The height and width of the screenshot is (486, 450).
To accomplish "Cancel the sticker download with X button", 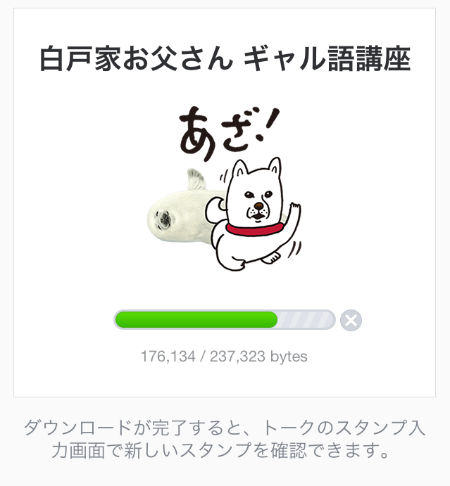I will pos(351,320).
